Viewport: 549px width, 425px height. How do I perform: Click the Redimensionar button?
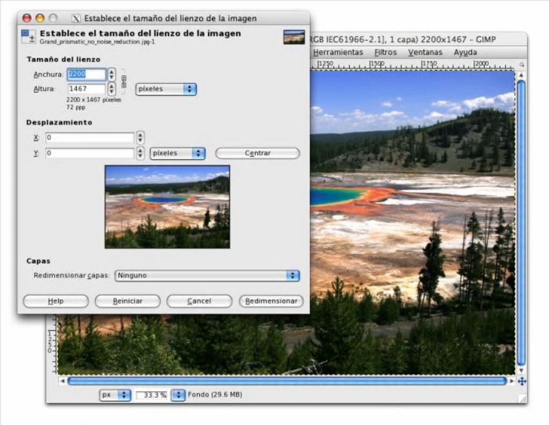pos(271,301)
